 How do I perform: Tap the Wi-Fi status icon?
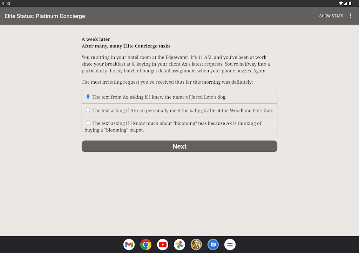(x=341, y=4)
